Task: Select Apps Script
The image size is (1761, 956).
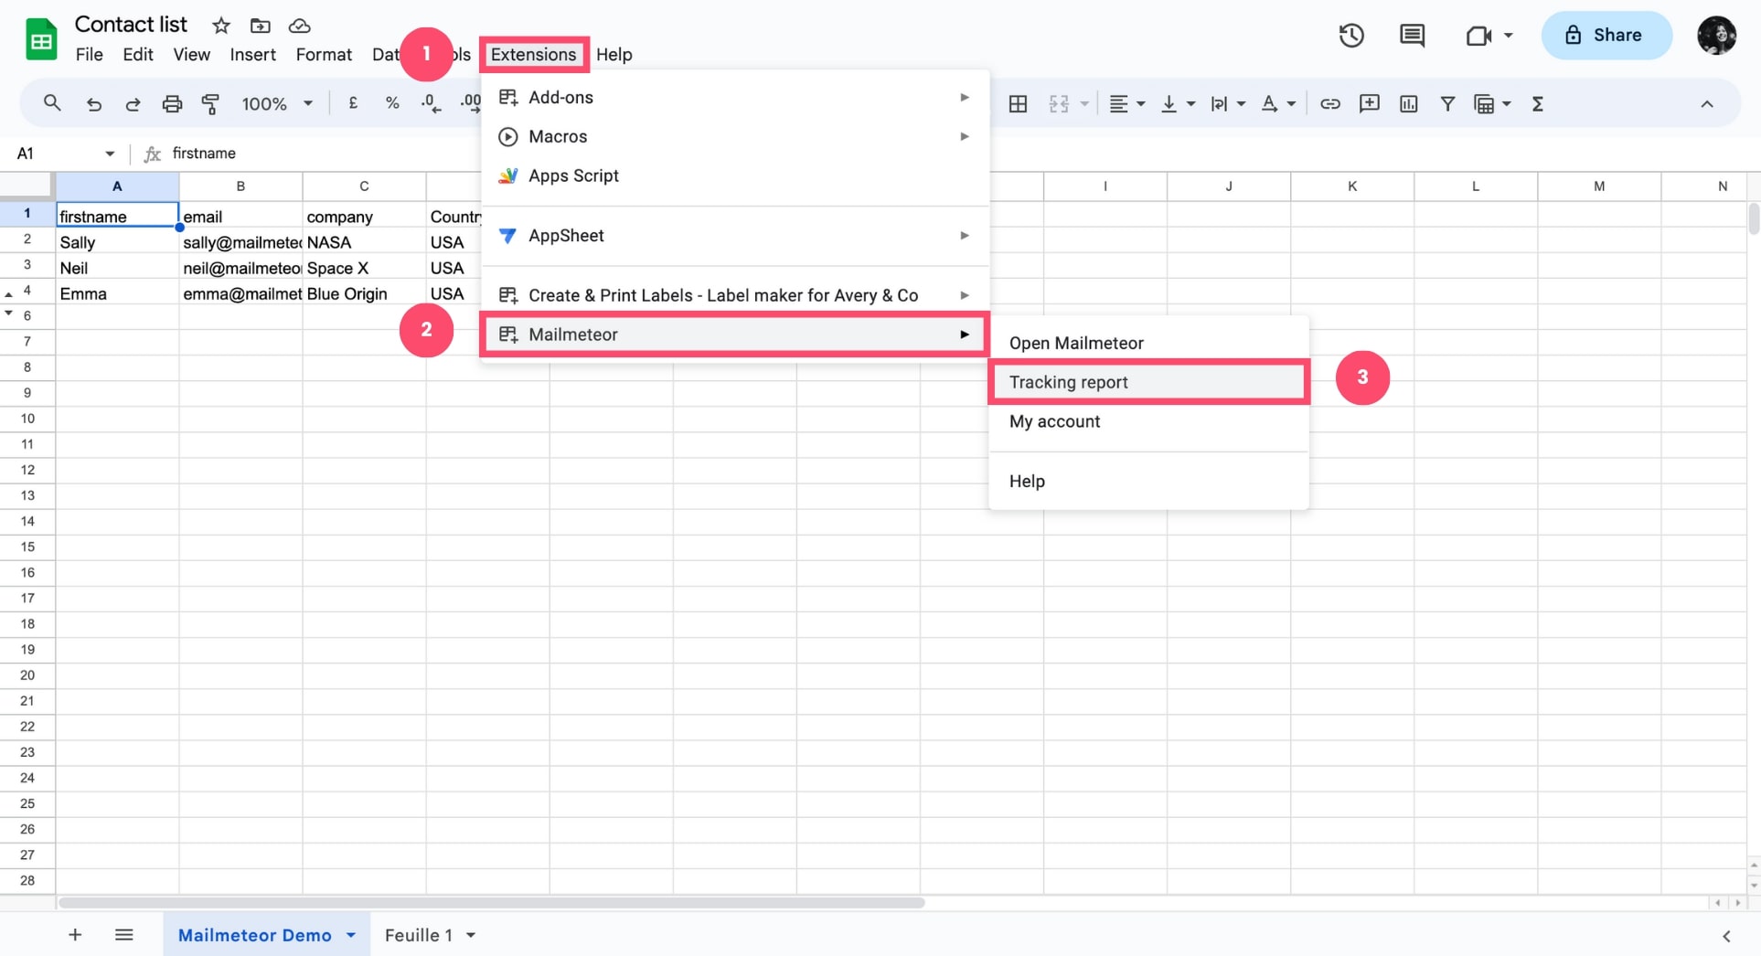Action: [734, 175]
